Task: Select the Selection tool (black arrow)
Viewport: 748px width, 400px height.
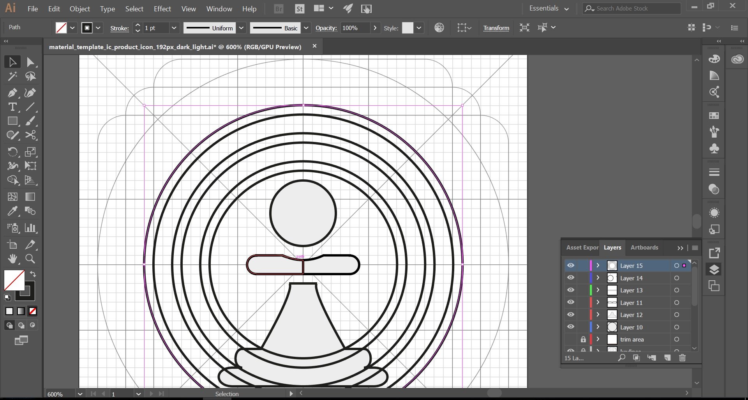Action: coord(12,62)
